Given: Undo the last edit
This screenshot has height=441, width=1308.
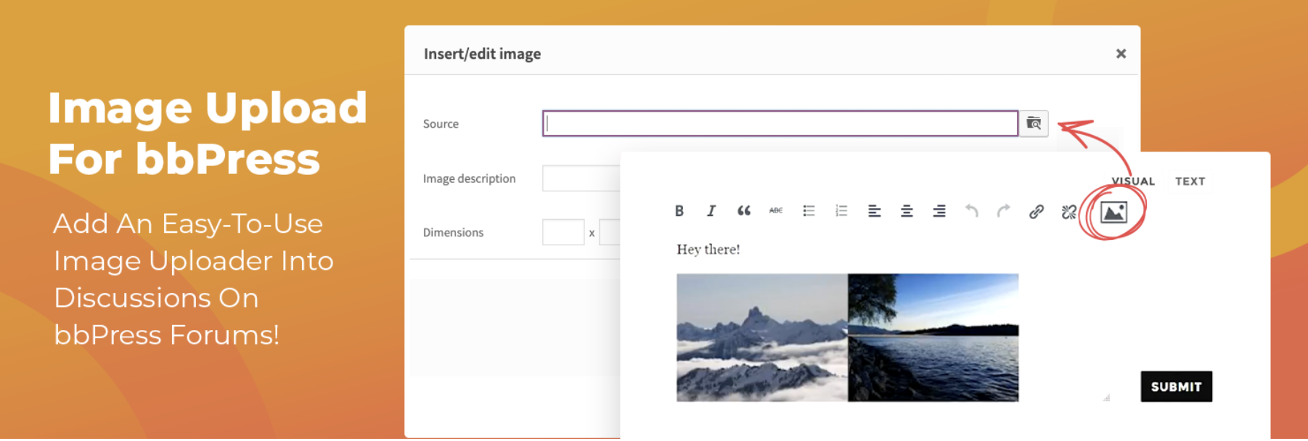Looking at the screenshot, I should click(971, 211).
